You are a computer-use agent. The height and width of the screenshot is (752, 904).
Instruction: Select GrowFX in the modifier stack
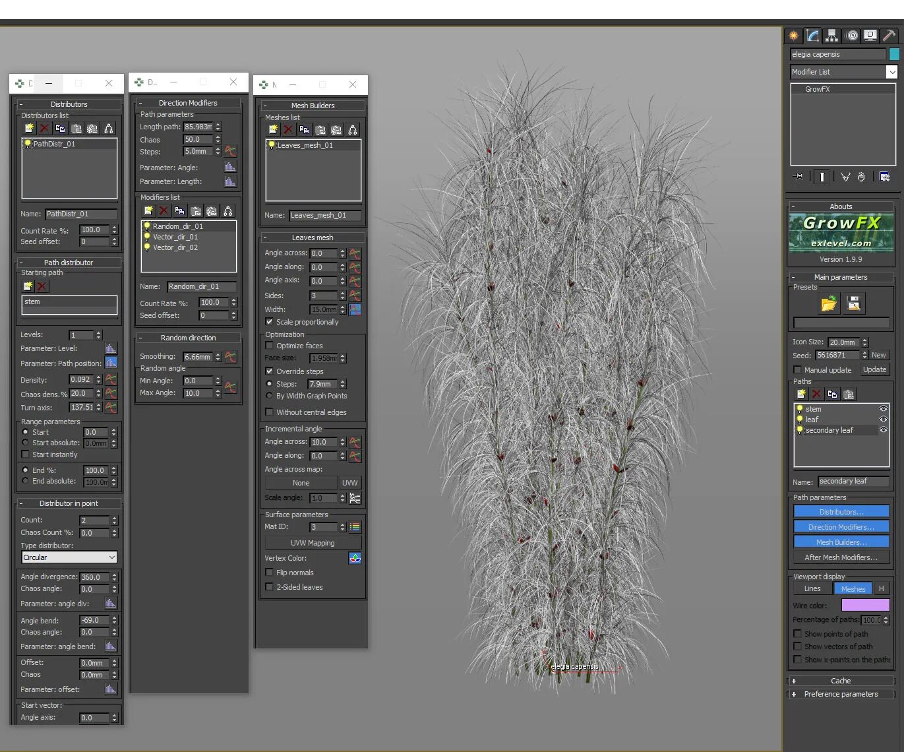point(817,89)
